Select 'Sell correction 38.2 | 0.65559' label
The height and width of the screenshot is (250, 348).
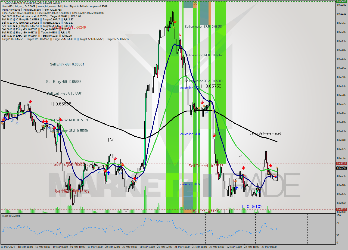click(69, 131)
